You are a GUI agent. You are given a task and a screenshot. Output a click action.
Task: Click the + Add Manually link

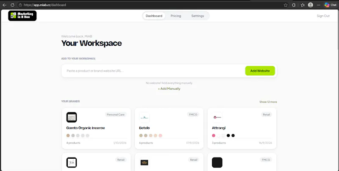coord(169,89)
